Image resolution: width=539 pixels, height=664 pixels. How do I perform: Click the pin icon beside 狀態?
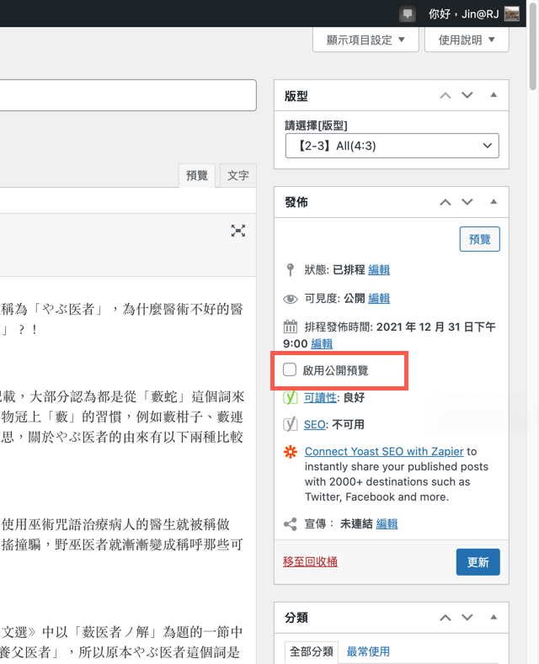[x=291, y=270]
